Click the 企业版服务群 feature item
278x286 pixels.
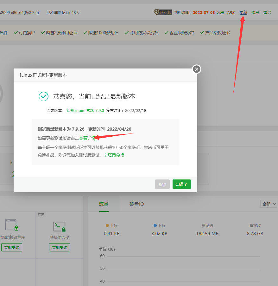(x=180, y=33)
